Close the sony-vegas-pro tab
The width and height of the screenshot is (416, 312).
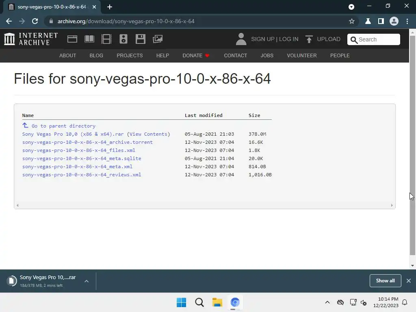point(94,7)
